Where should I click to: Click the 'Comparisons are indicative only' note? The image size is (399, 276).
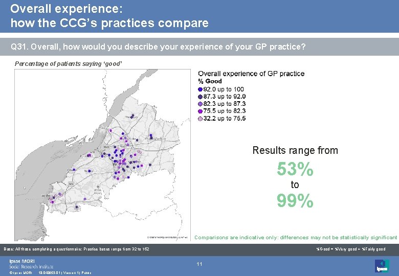click(296, 237)
